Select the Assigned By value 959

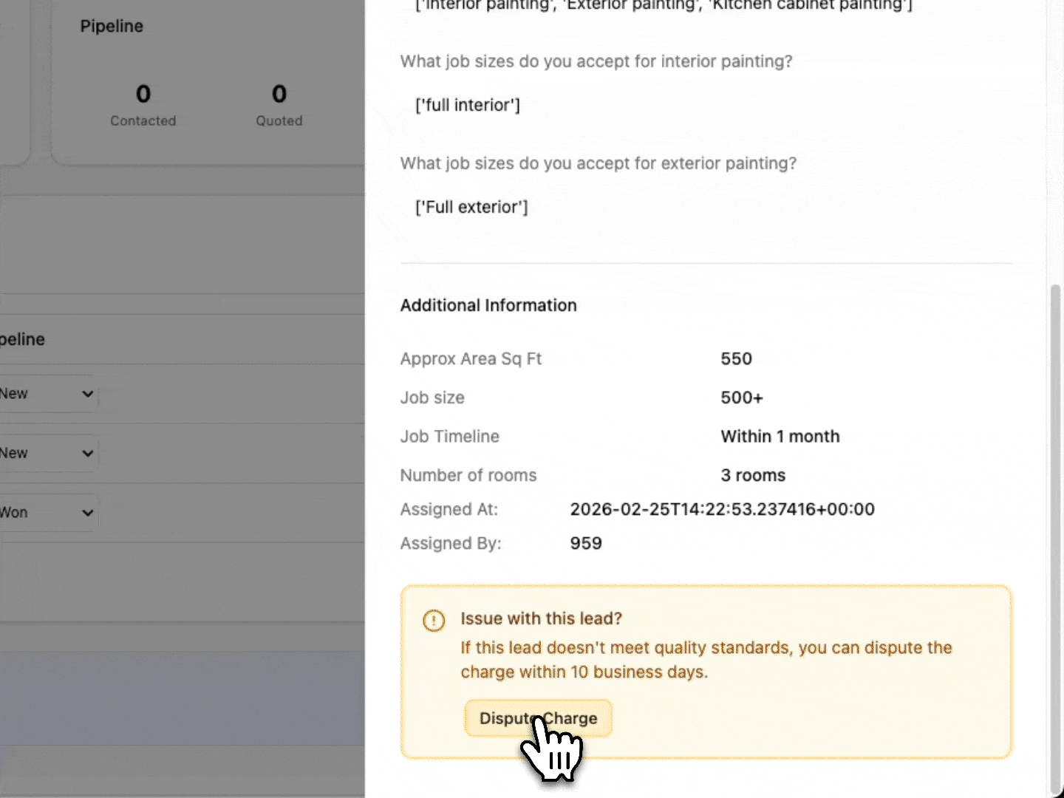(586, 543)
